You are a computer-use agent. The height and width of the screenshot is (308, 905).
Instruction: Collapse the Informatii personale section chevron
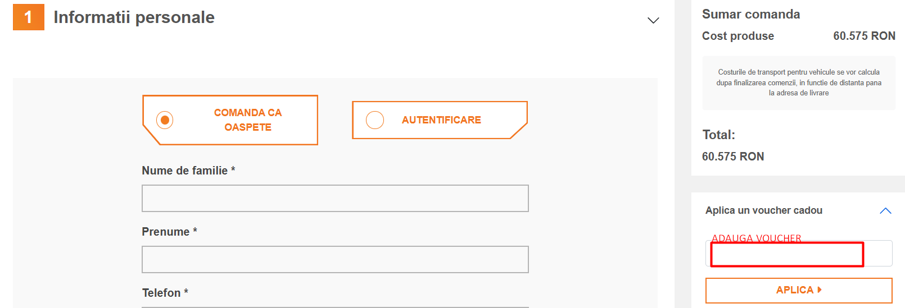point(653,20)
